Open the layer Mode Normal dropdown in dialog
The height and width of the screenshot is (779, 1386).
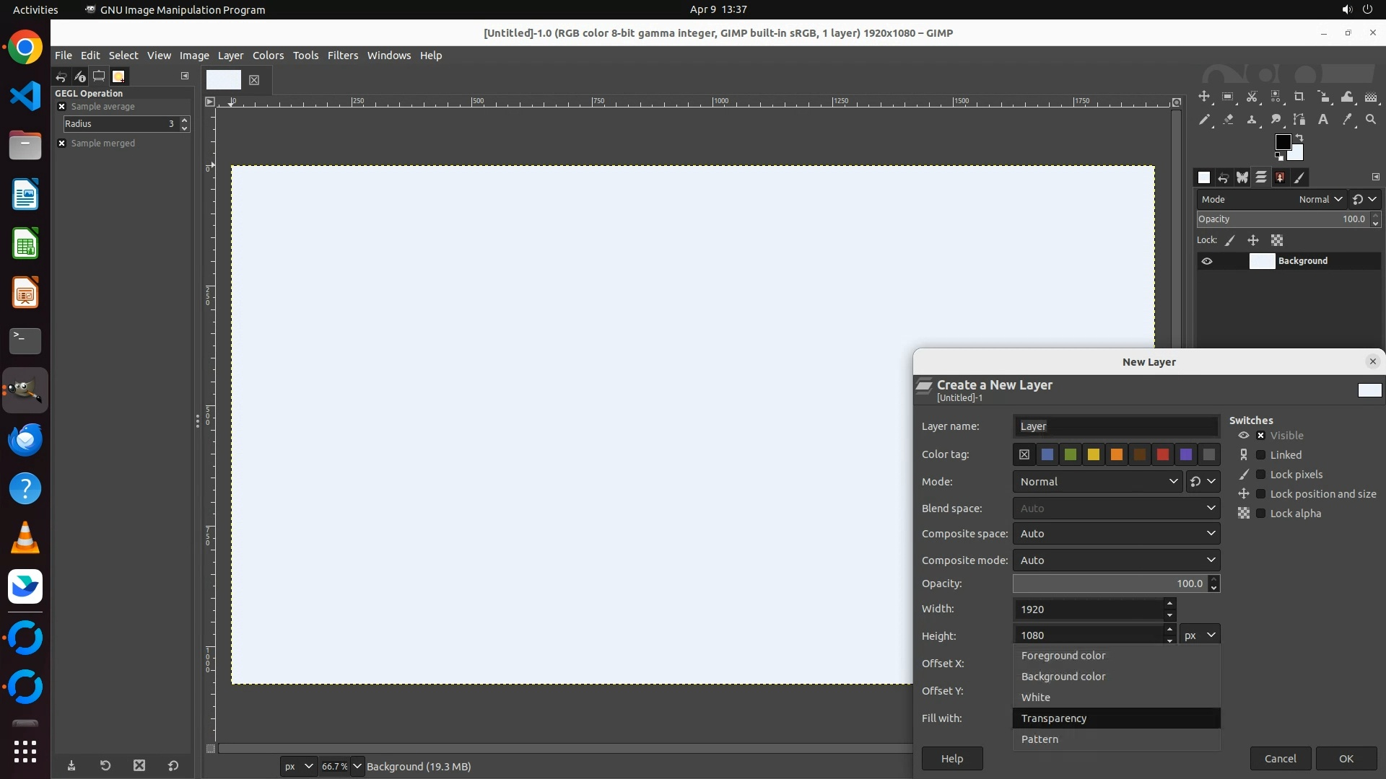1097,482
